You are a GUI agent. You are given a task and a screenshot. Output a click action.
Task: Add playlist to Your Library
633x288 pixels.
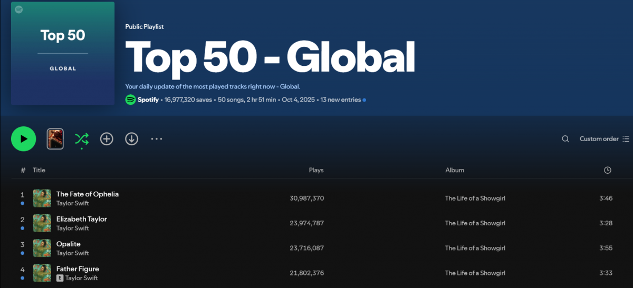click(x=107, y=139)
